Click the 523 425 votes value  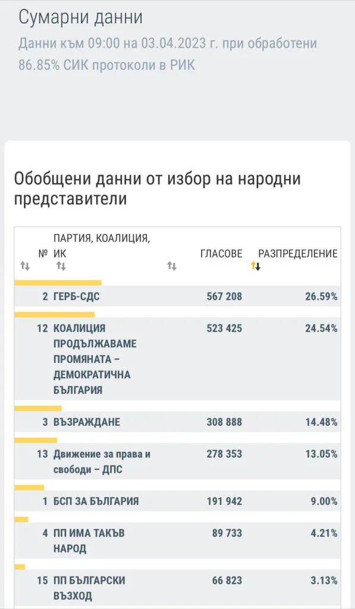click(x=224, y=328)
